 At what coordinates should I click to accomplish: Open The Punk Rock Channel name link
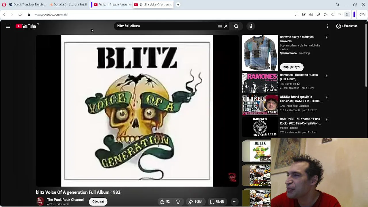pos(65,200)
